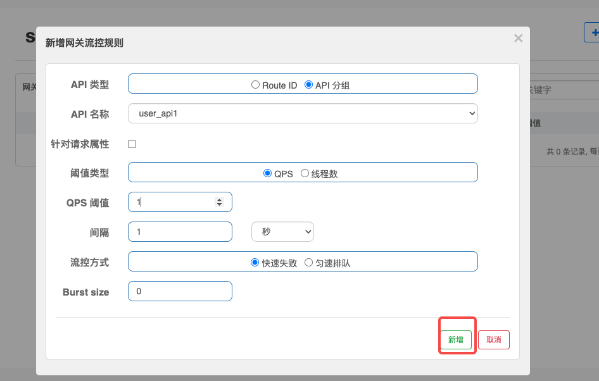Select the Route ID radio option
Screen dimensions: 599x381
pyautogui.click(x=256, y=85)
